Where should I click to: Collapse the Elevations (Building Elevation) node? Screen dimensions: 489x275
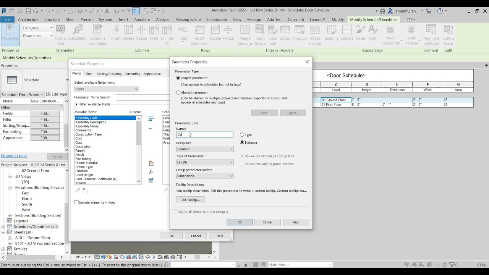click(10, 188)
